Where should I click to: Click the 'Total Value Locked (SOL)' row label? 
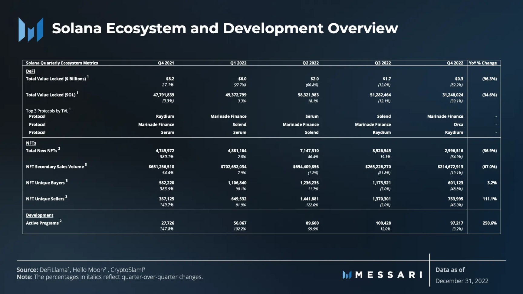[52, 94]
